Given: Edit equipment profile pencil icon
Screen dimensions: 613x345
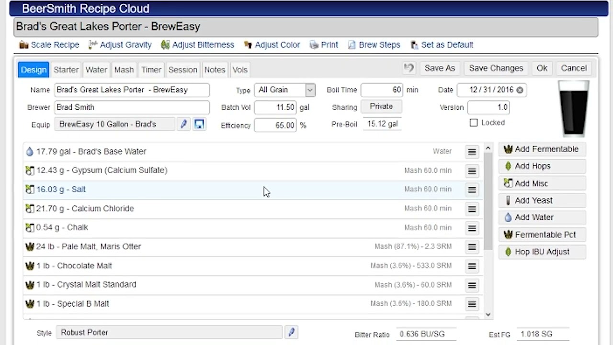Looking at the screenshot, I should 183,125.
